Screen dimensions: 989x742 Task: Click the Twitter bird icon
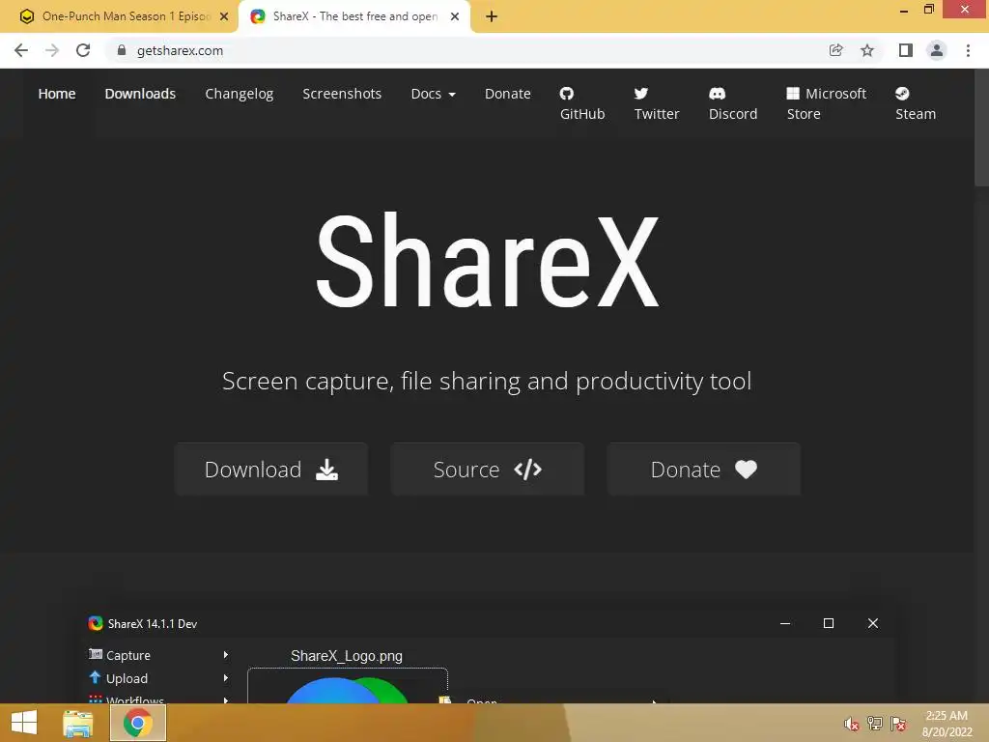tap(641, 94)
